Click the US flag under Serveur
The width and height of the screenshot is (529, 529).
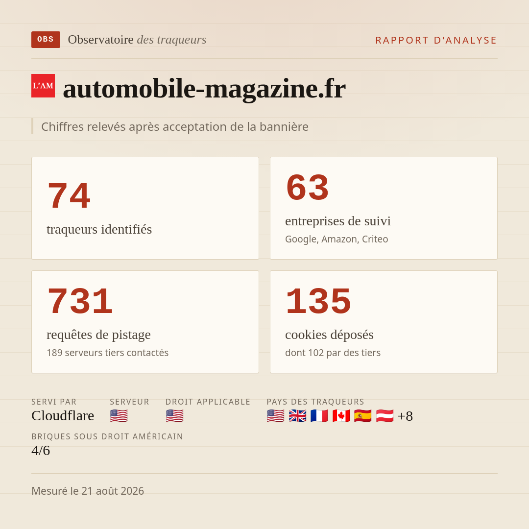[119, 416]
